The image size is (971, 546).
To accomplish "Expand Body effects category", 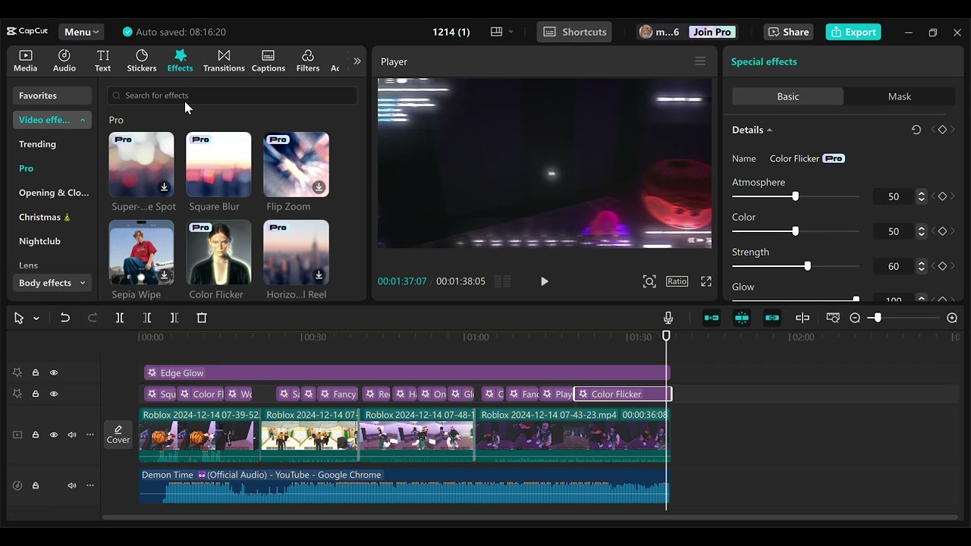I will 52,283.
